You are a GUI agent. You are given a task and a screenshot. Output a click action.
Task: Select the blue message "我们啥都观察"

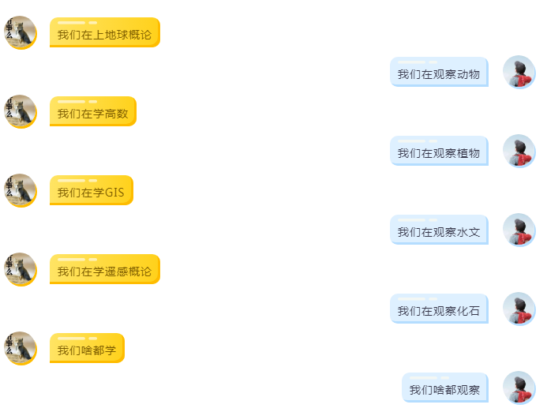tap(444, 388)
